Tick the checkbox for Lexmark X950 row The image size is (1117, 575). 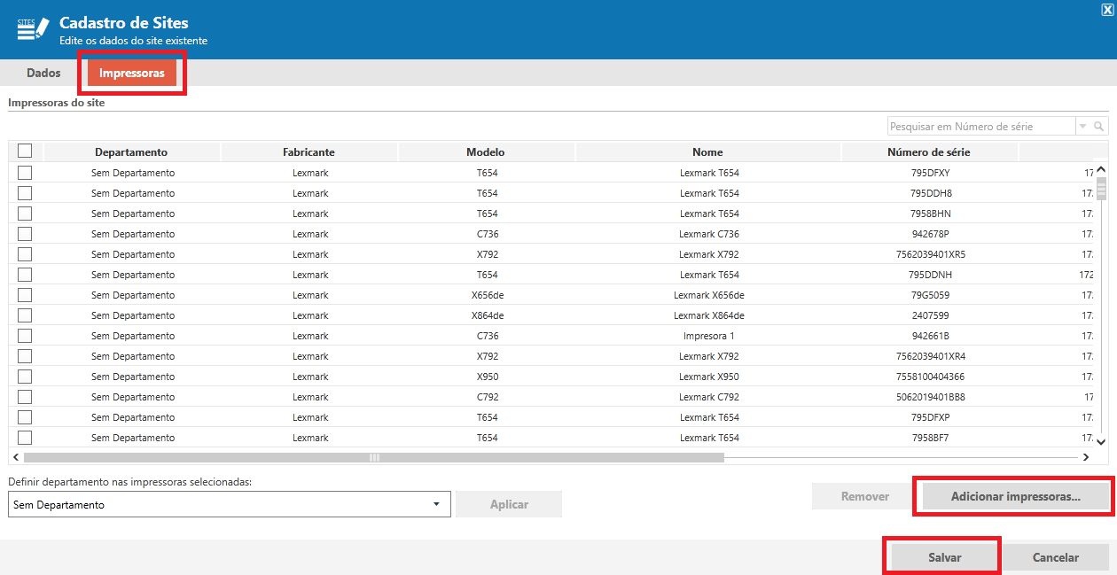(25, 377)
